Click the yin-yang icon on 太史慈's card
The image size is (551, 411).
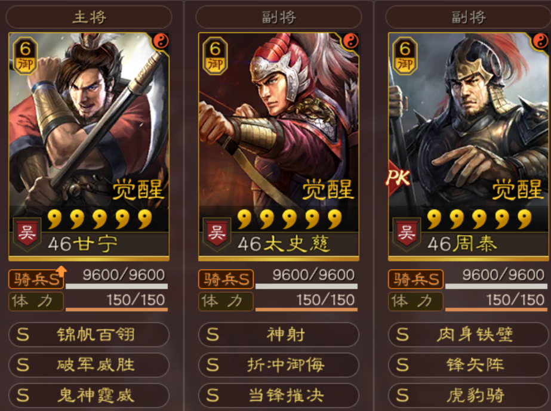point(350,41)
